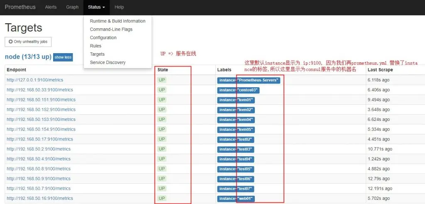Click the 6.118s ago scrape value
Viewport: 425px width, 204px height.
pyautogui.click(x=379, y=80)
